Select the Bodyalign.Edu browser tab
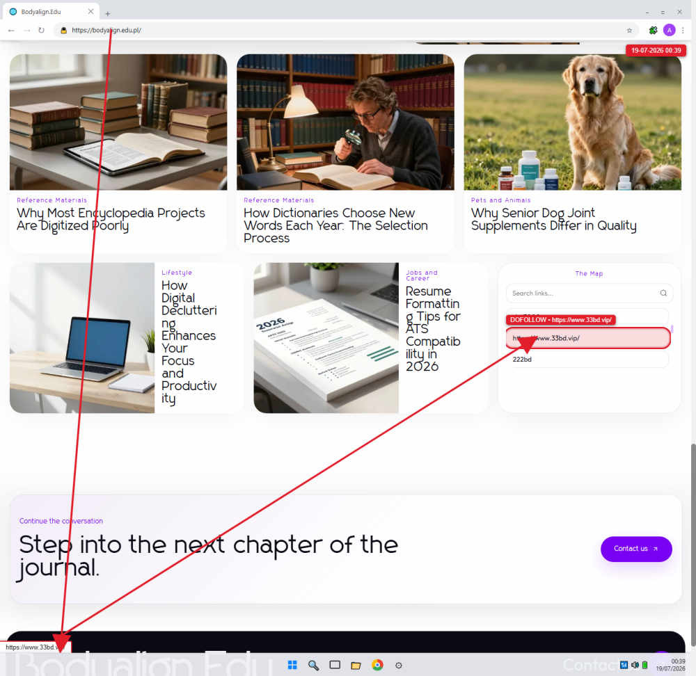This screenshot has width=696, height=676. tap(51, 12)
